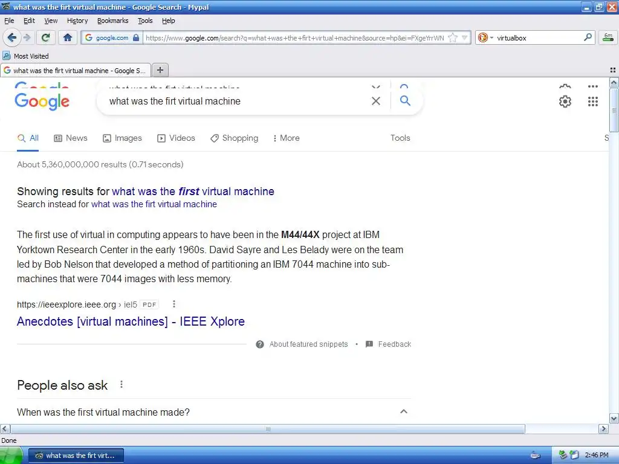Screen dimensions: 619x464
Task: Bookmark this page with the star icon
Action: 453,38
